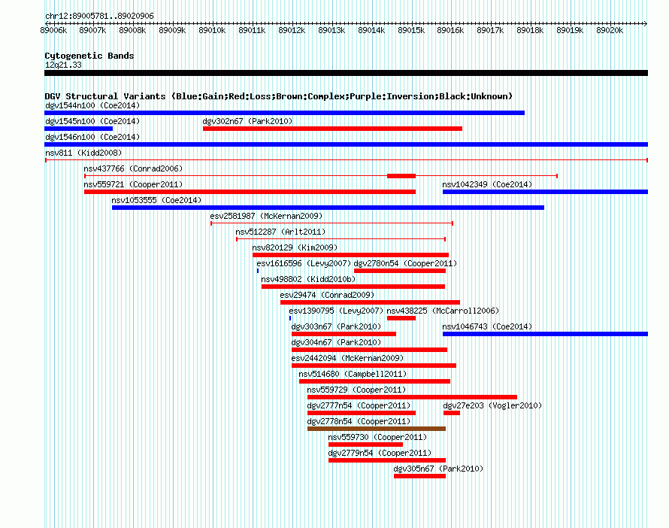Click the red nsv559721 loss bar

[250, 192]
